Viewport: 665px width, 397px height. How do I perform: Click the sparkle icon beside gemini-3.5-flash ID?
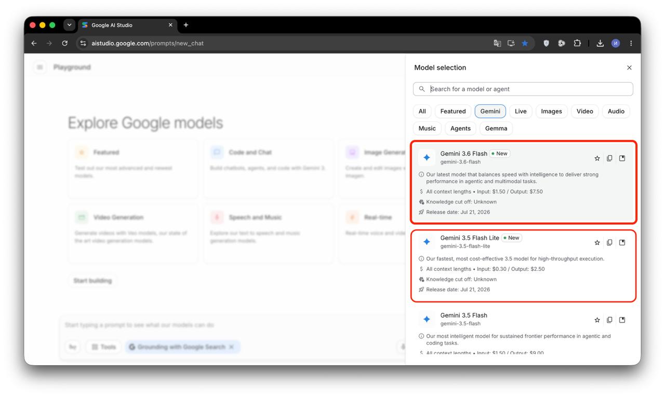427,319
